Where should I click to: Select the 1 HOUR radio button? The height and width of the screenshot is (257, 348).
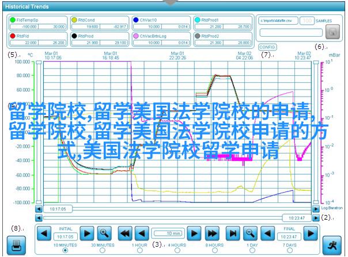coord(140,251)
